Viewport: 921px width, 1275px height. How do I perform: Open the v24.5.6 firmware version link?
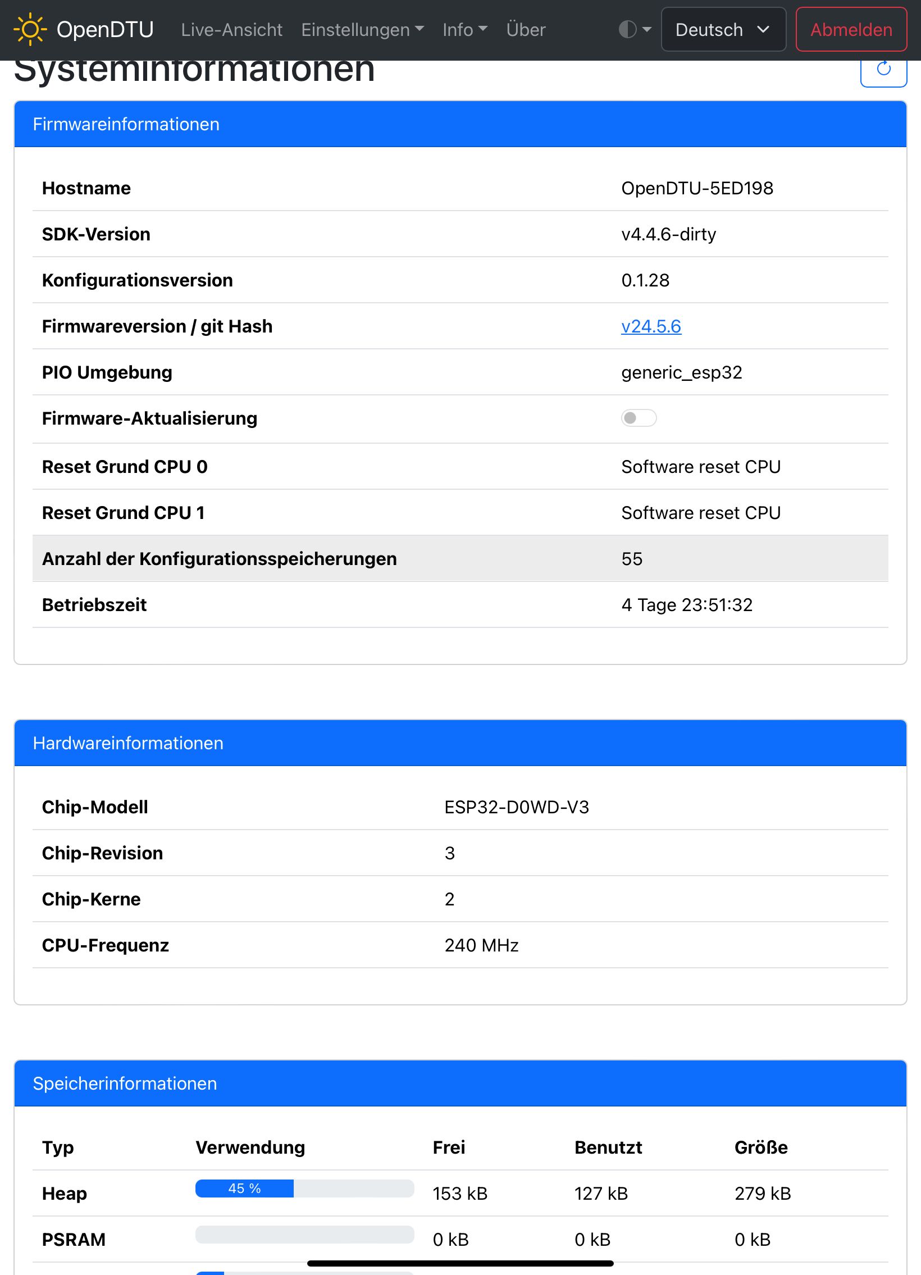pos(651,327)
